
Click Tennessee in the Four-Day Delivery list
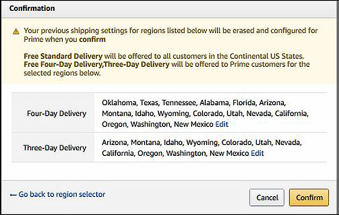tap(179, 103)
